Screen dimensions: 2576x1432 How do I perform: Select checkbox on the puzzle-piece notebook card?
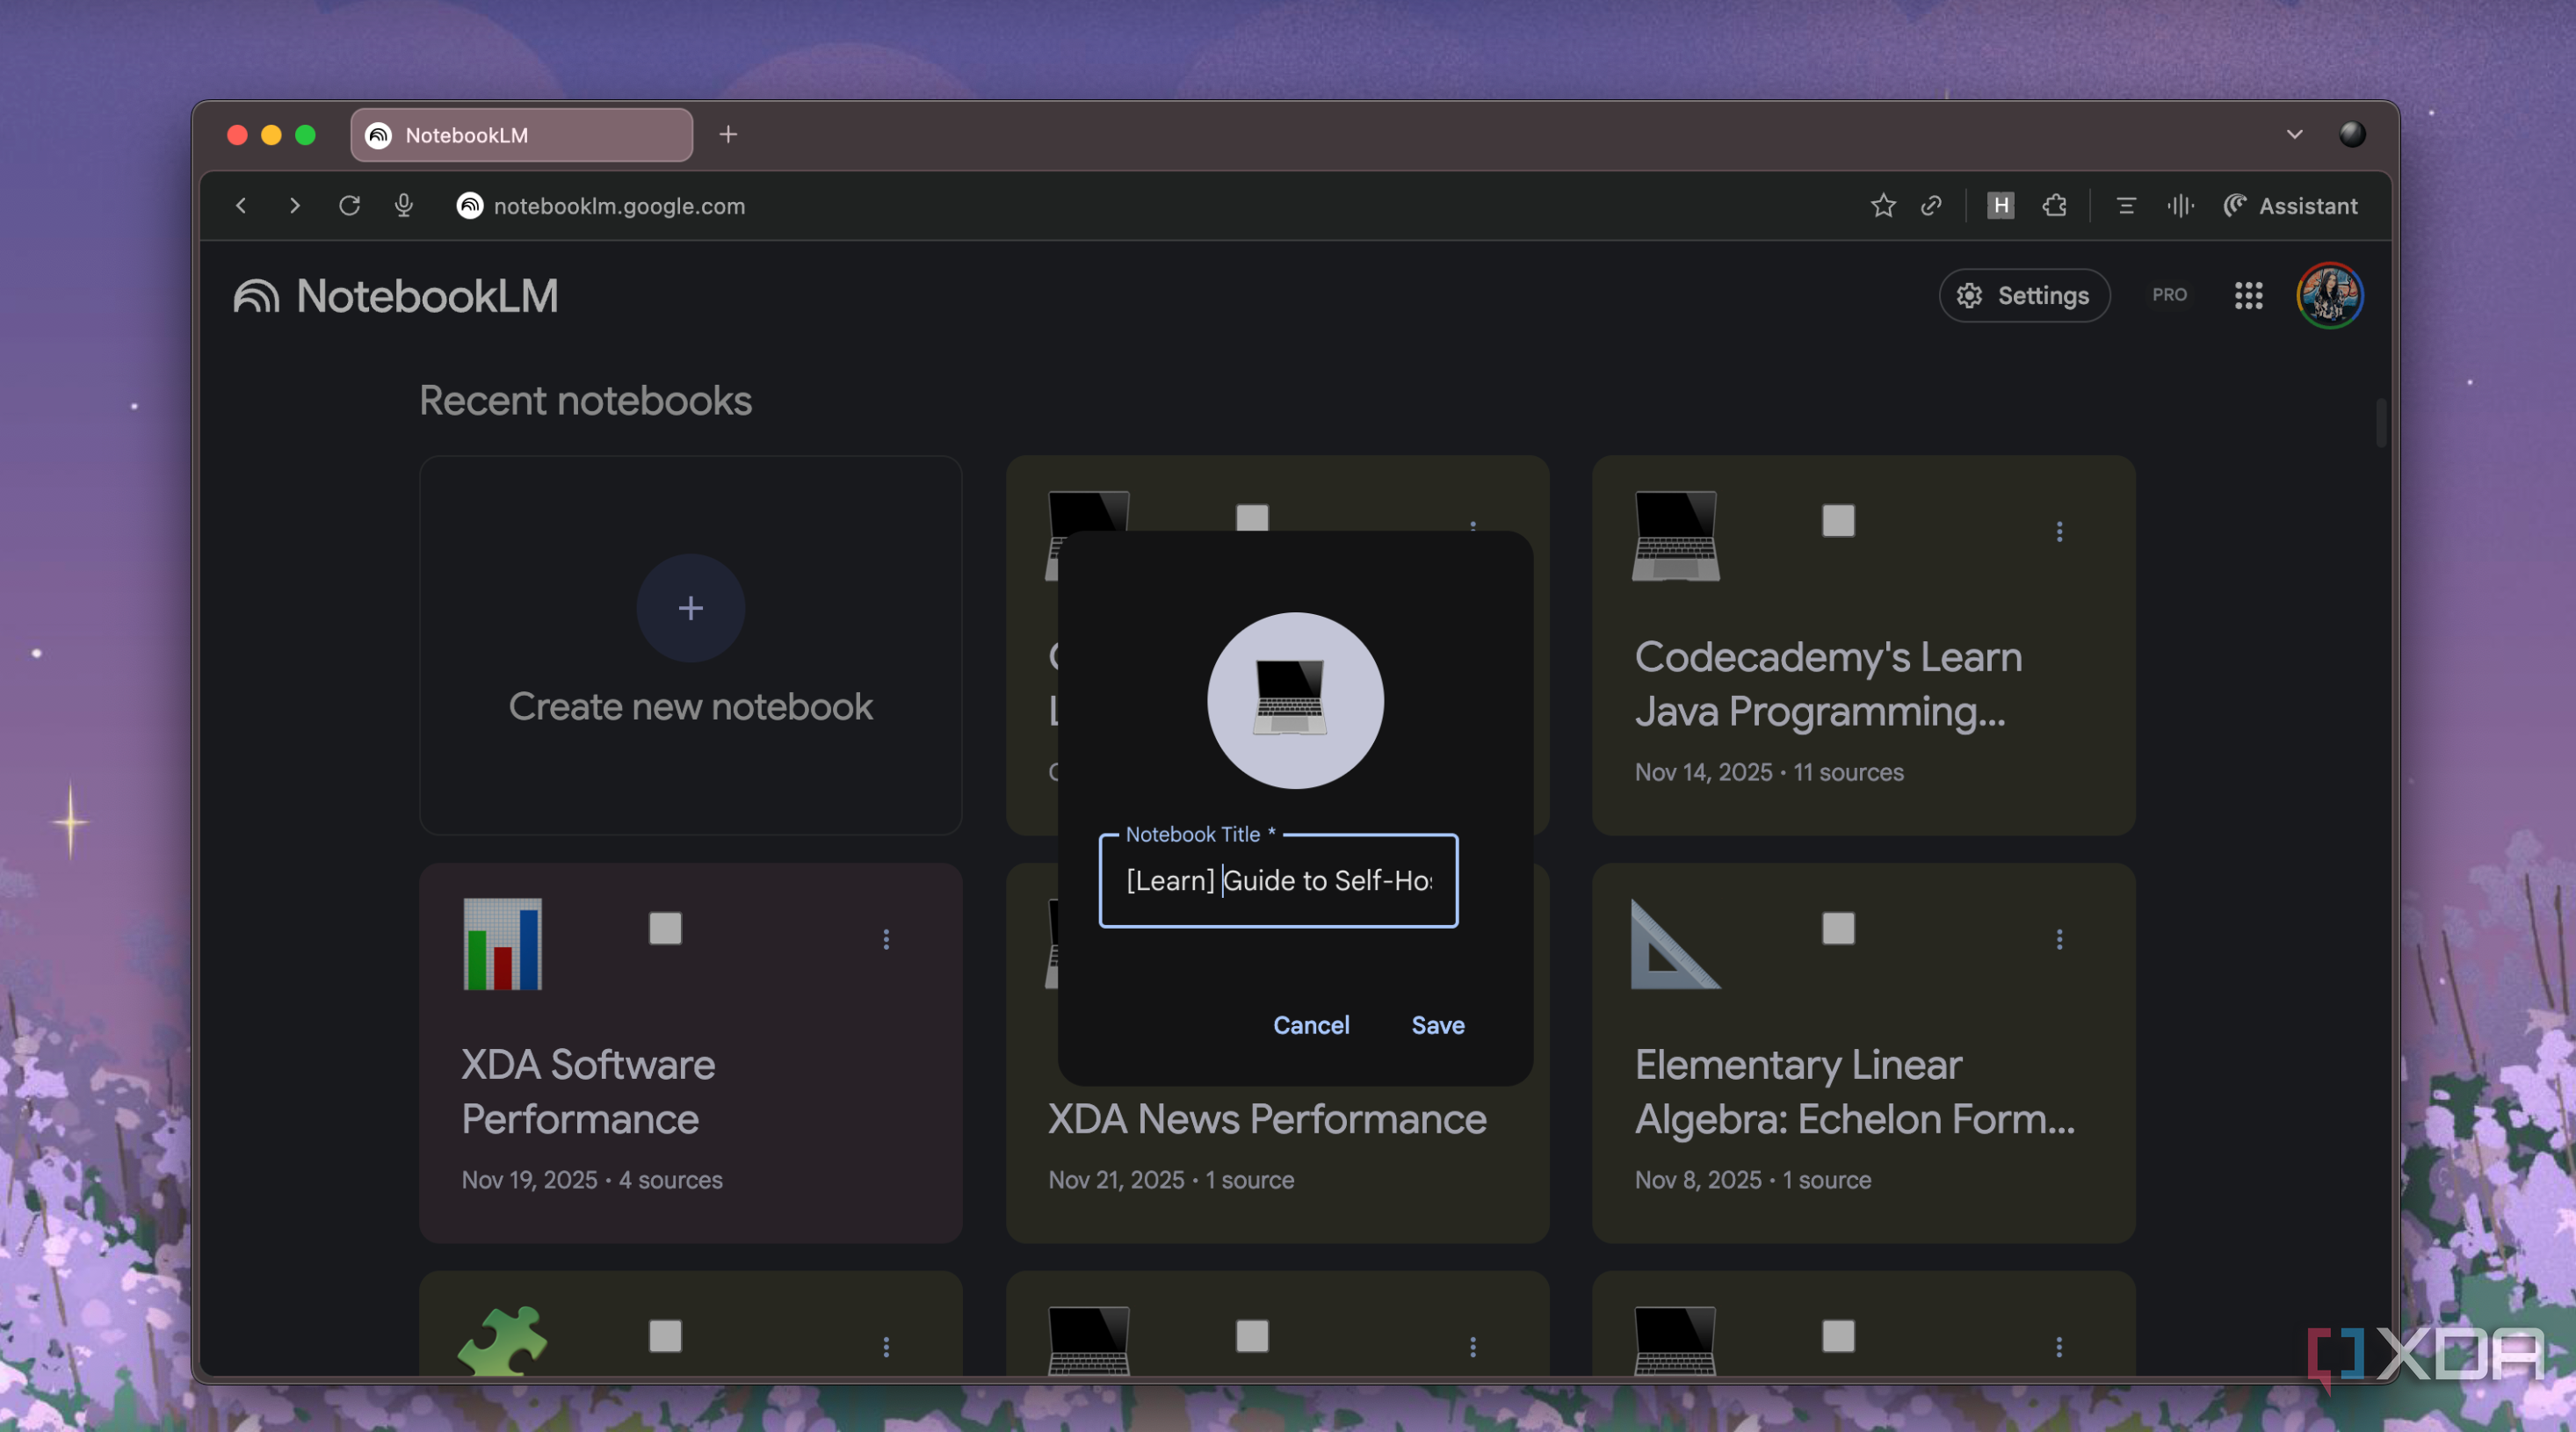pyautogui.click(x=665, y=1336)
